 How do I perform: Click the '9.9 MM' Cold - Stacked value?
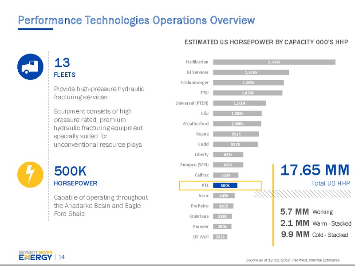point(295,235)
